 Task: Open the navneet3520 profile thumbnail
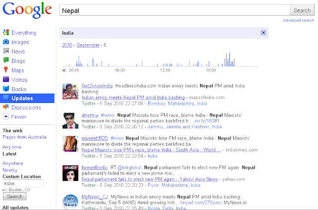[70, 144]
